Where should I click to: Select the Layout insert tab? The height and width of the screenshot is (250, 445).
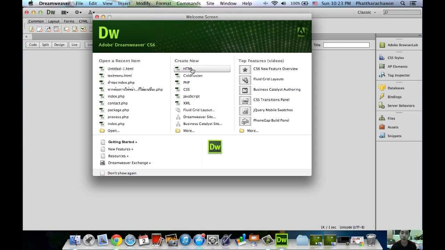[54, 21]
